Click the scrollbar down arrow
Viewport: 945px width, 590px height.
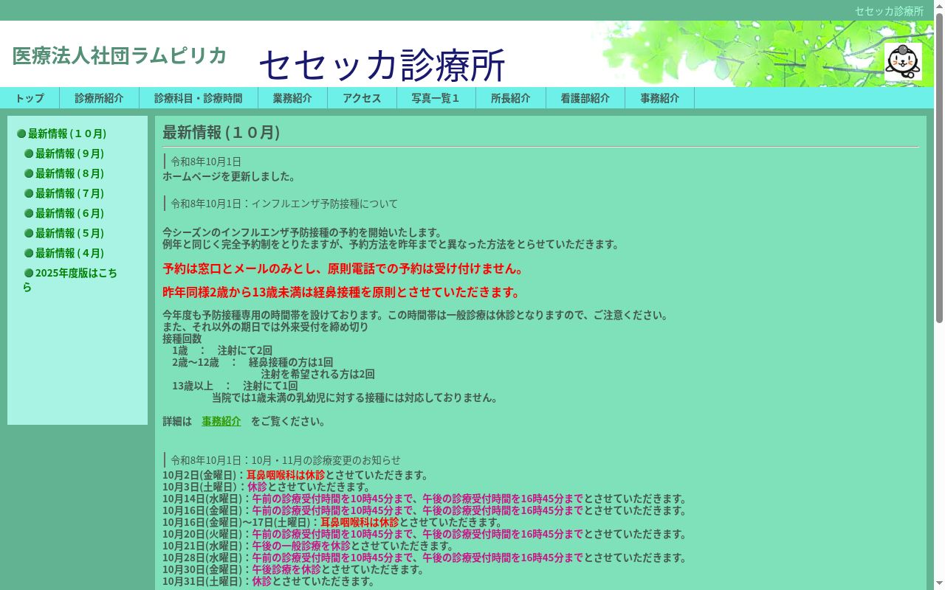click(939, 584)
